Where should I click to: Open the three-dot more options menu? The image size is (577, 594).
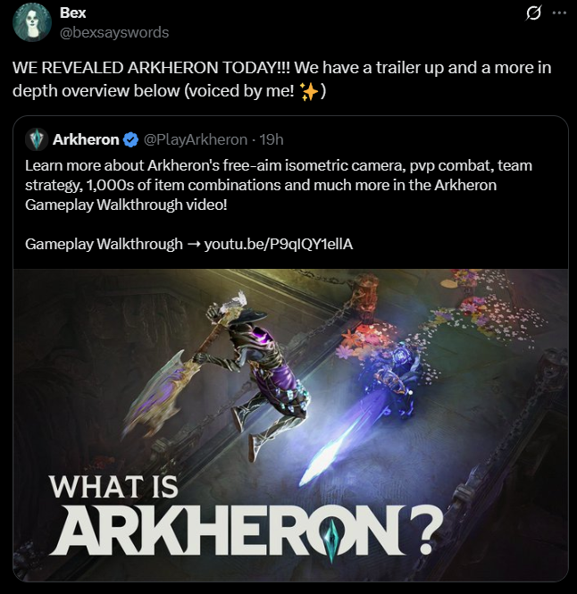pos(559,13)
